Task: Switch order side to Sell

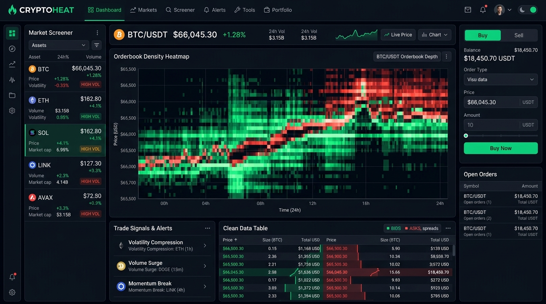Action: point(519,35)
